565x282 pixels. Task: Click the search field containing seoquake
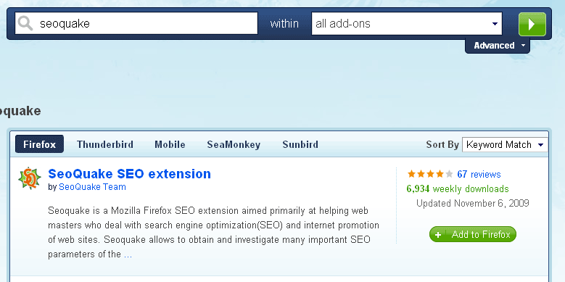pos(136,24)
